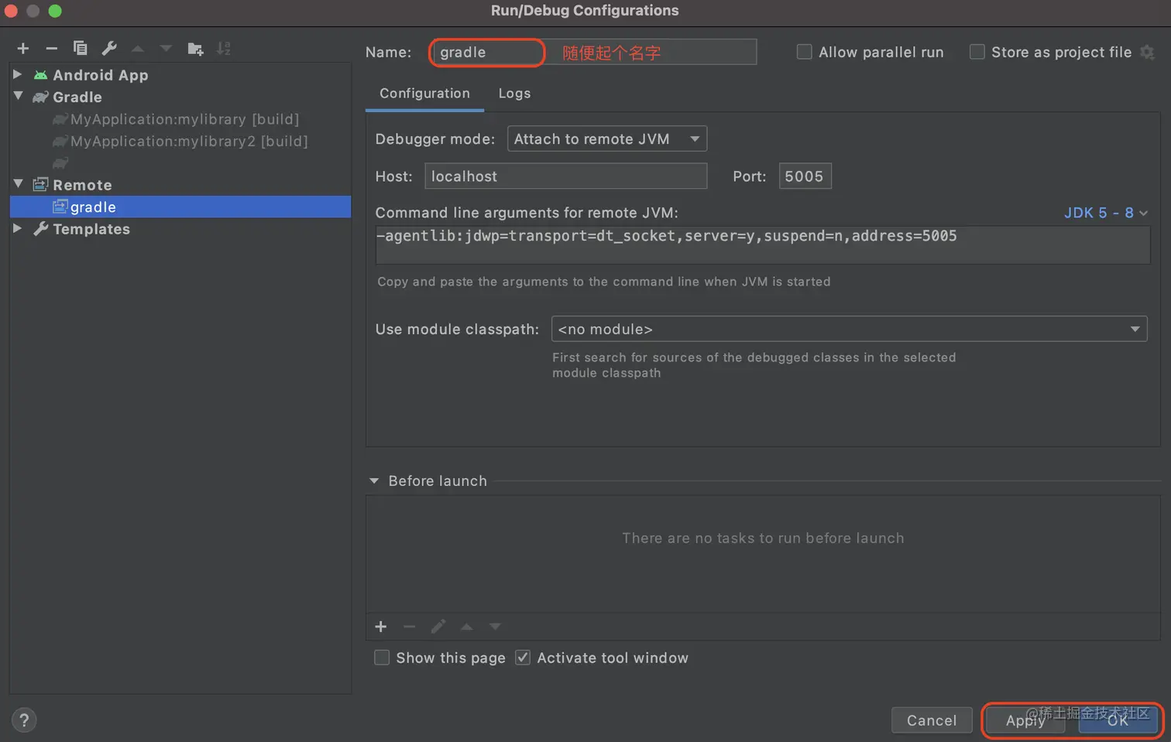Click the Port field showing 5005
Screen dimensions: 1171x742
pyautogui.click(x=805, y=176)
